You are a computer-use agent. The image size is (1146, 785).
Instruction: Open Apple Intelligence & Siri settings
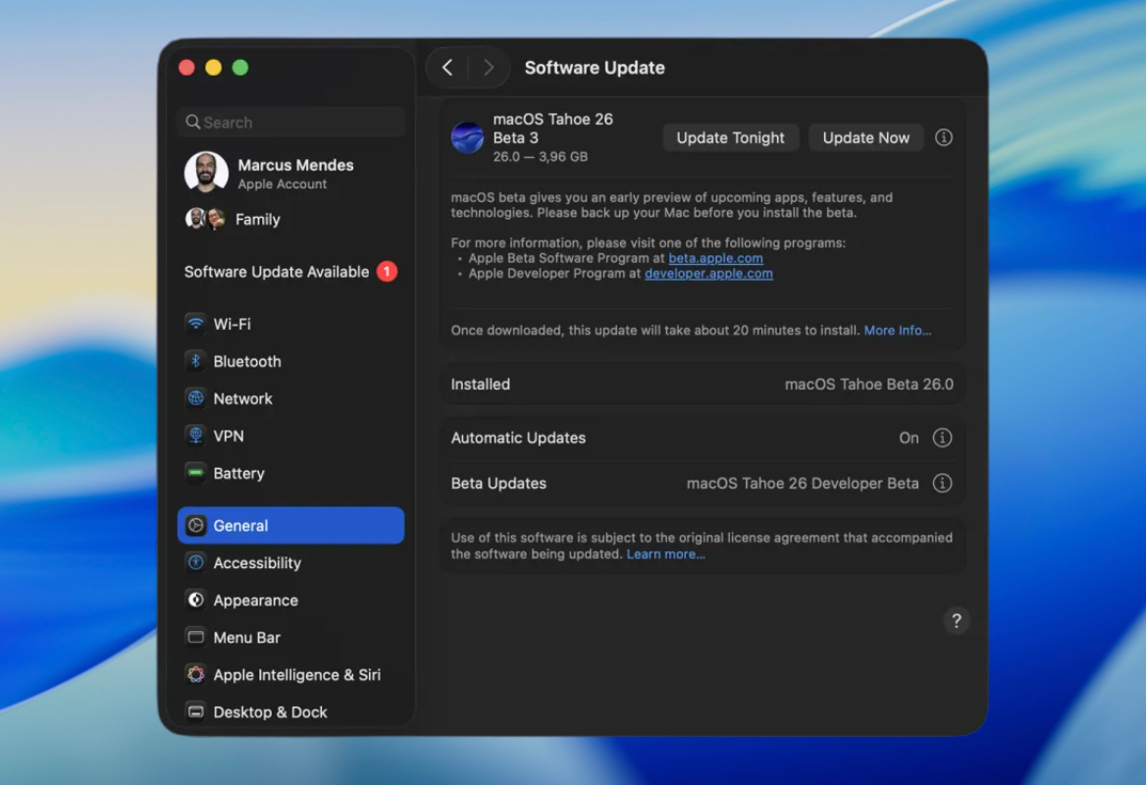click(x=290, y=674)
